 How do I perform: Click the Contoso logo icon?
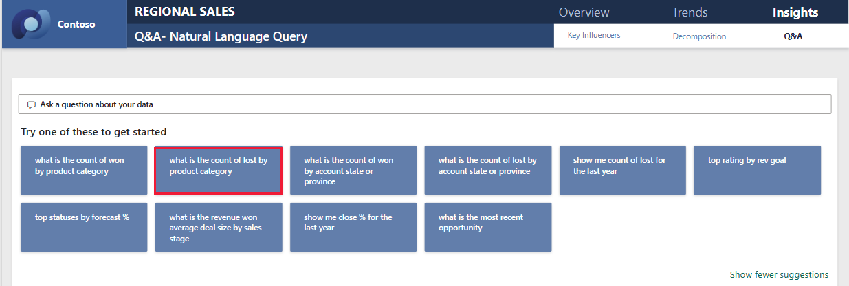pyautogui.click(x=33, y=24)
